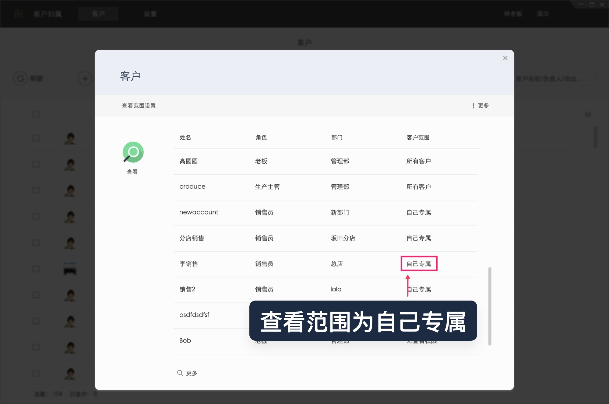Click the scrollbar inside the 客户 dialog
Screen dimensions: 609x404
(x=490, y=304)
